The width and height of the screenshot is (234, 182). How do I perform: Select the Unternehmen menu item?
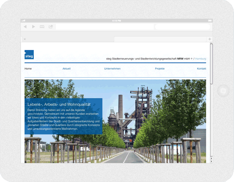pos(112,69)
